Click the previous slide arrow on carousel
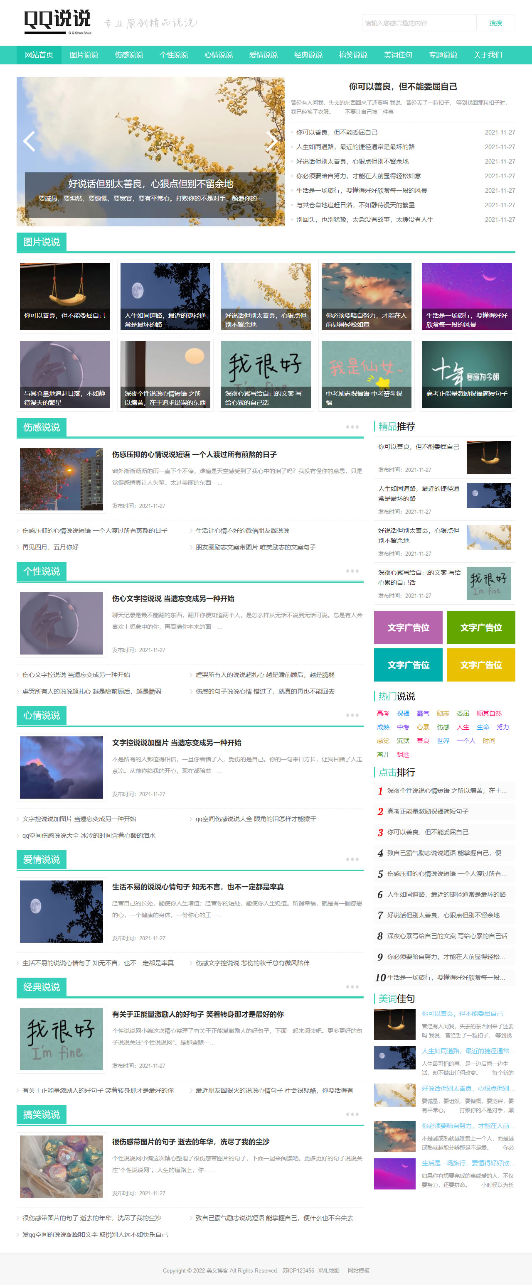Image resolution: width=532 pixels, height=1285 pixels. click(x=30, y=141)
